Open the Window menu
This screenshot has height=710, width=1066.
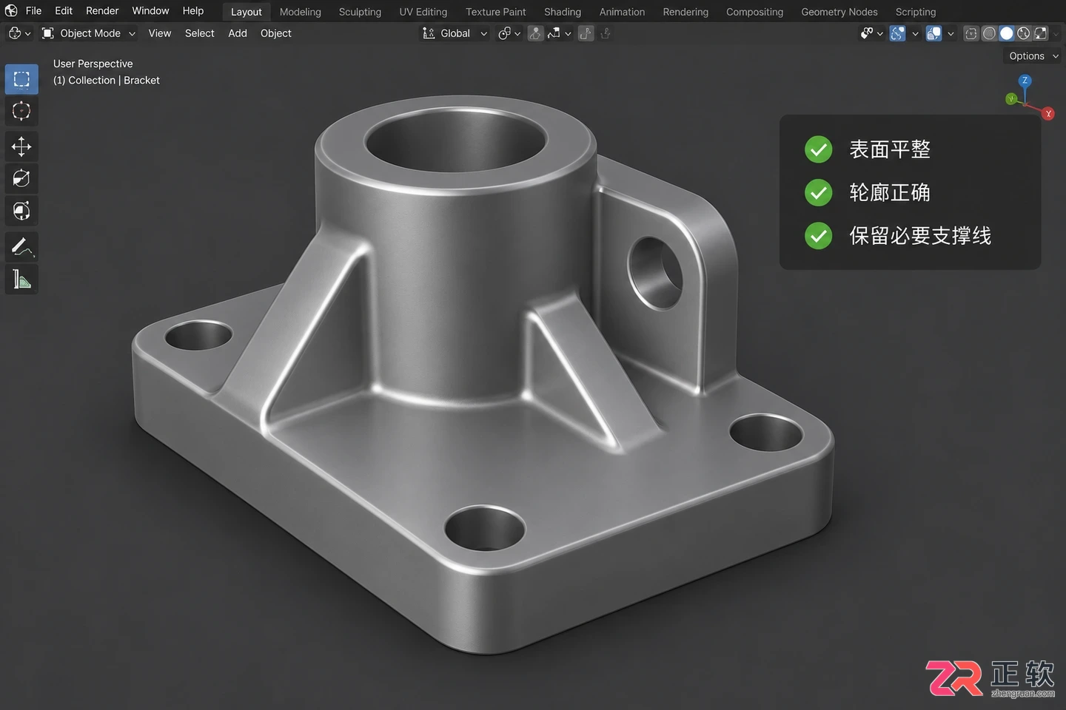pyautogui.click(x=150, y=10)
